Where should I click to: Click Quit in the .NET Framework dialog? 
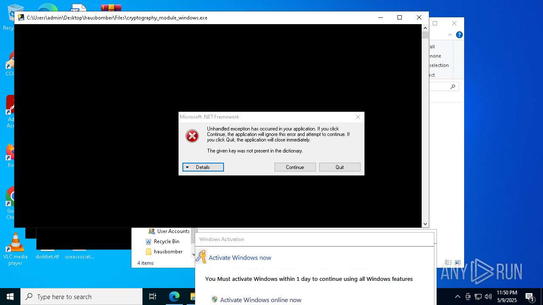coord(340,167)
